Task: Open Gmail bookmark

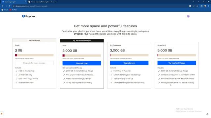Action: tap(4, 10)
